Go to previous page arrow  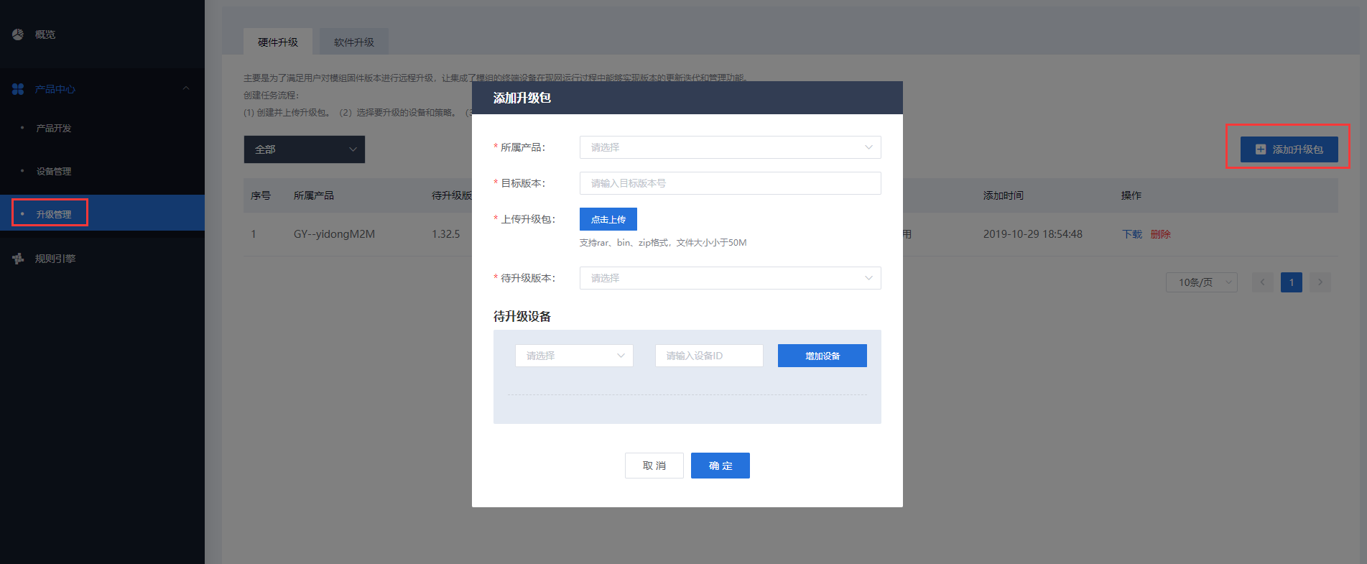[x=1262, y=282]
